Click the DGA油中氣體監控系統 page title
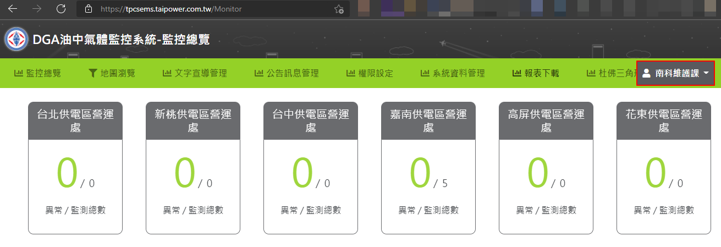 point(121,40)
